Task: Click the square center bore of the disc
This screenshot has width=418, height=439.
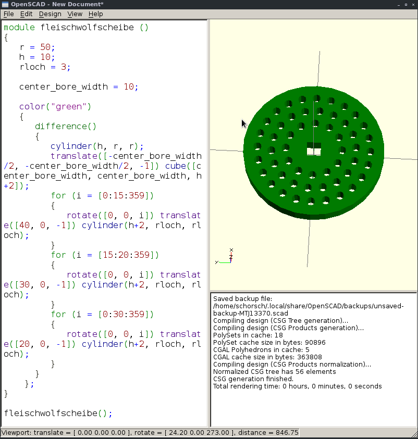Action: click(313, 149)
